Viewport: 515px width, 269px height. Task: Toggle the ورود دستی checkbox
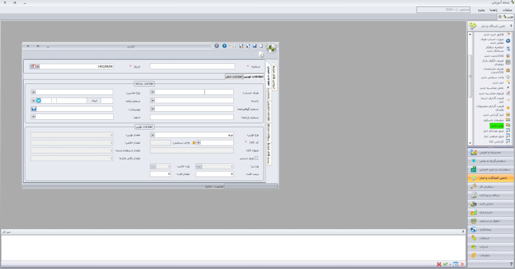[x=256, y=158]
